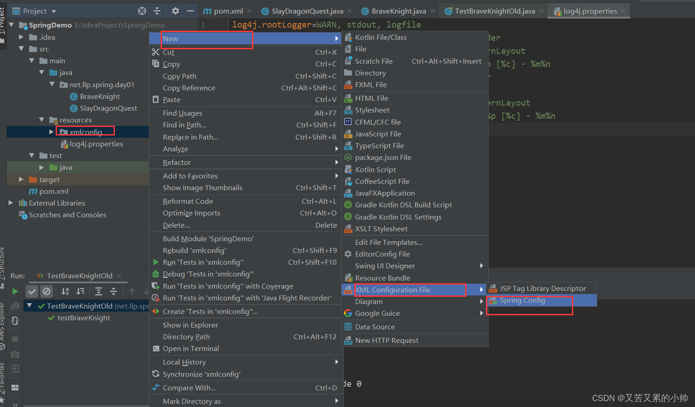Click the Debug bug icon in context menu

(x=156, y=274)
